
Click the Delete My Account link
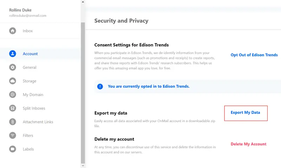pyautogui.click(x=248, y=144)
